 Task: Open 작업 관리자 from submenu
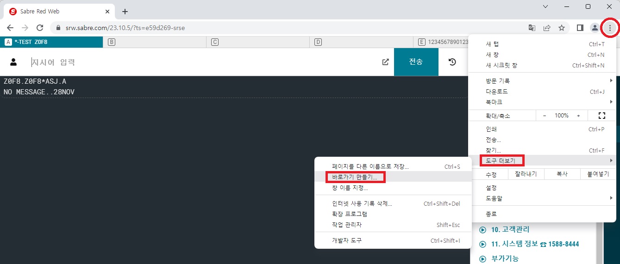coord(393,225)
